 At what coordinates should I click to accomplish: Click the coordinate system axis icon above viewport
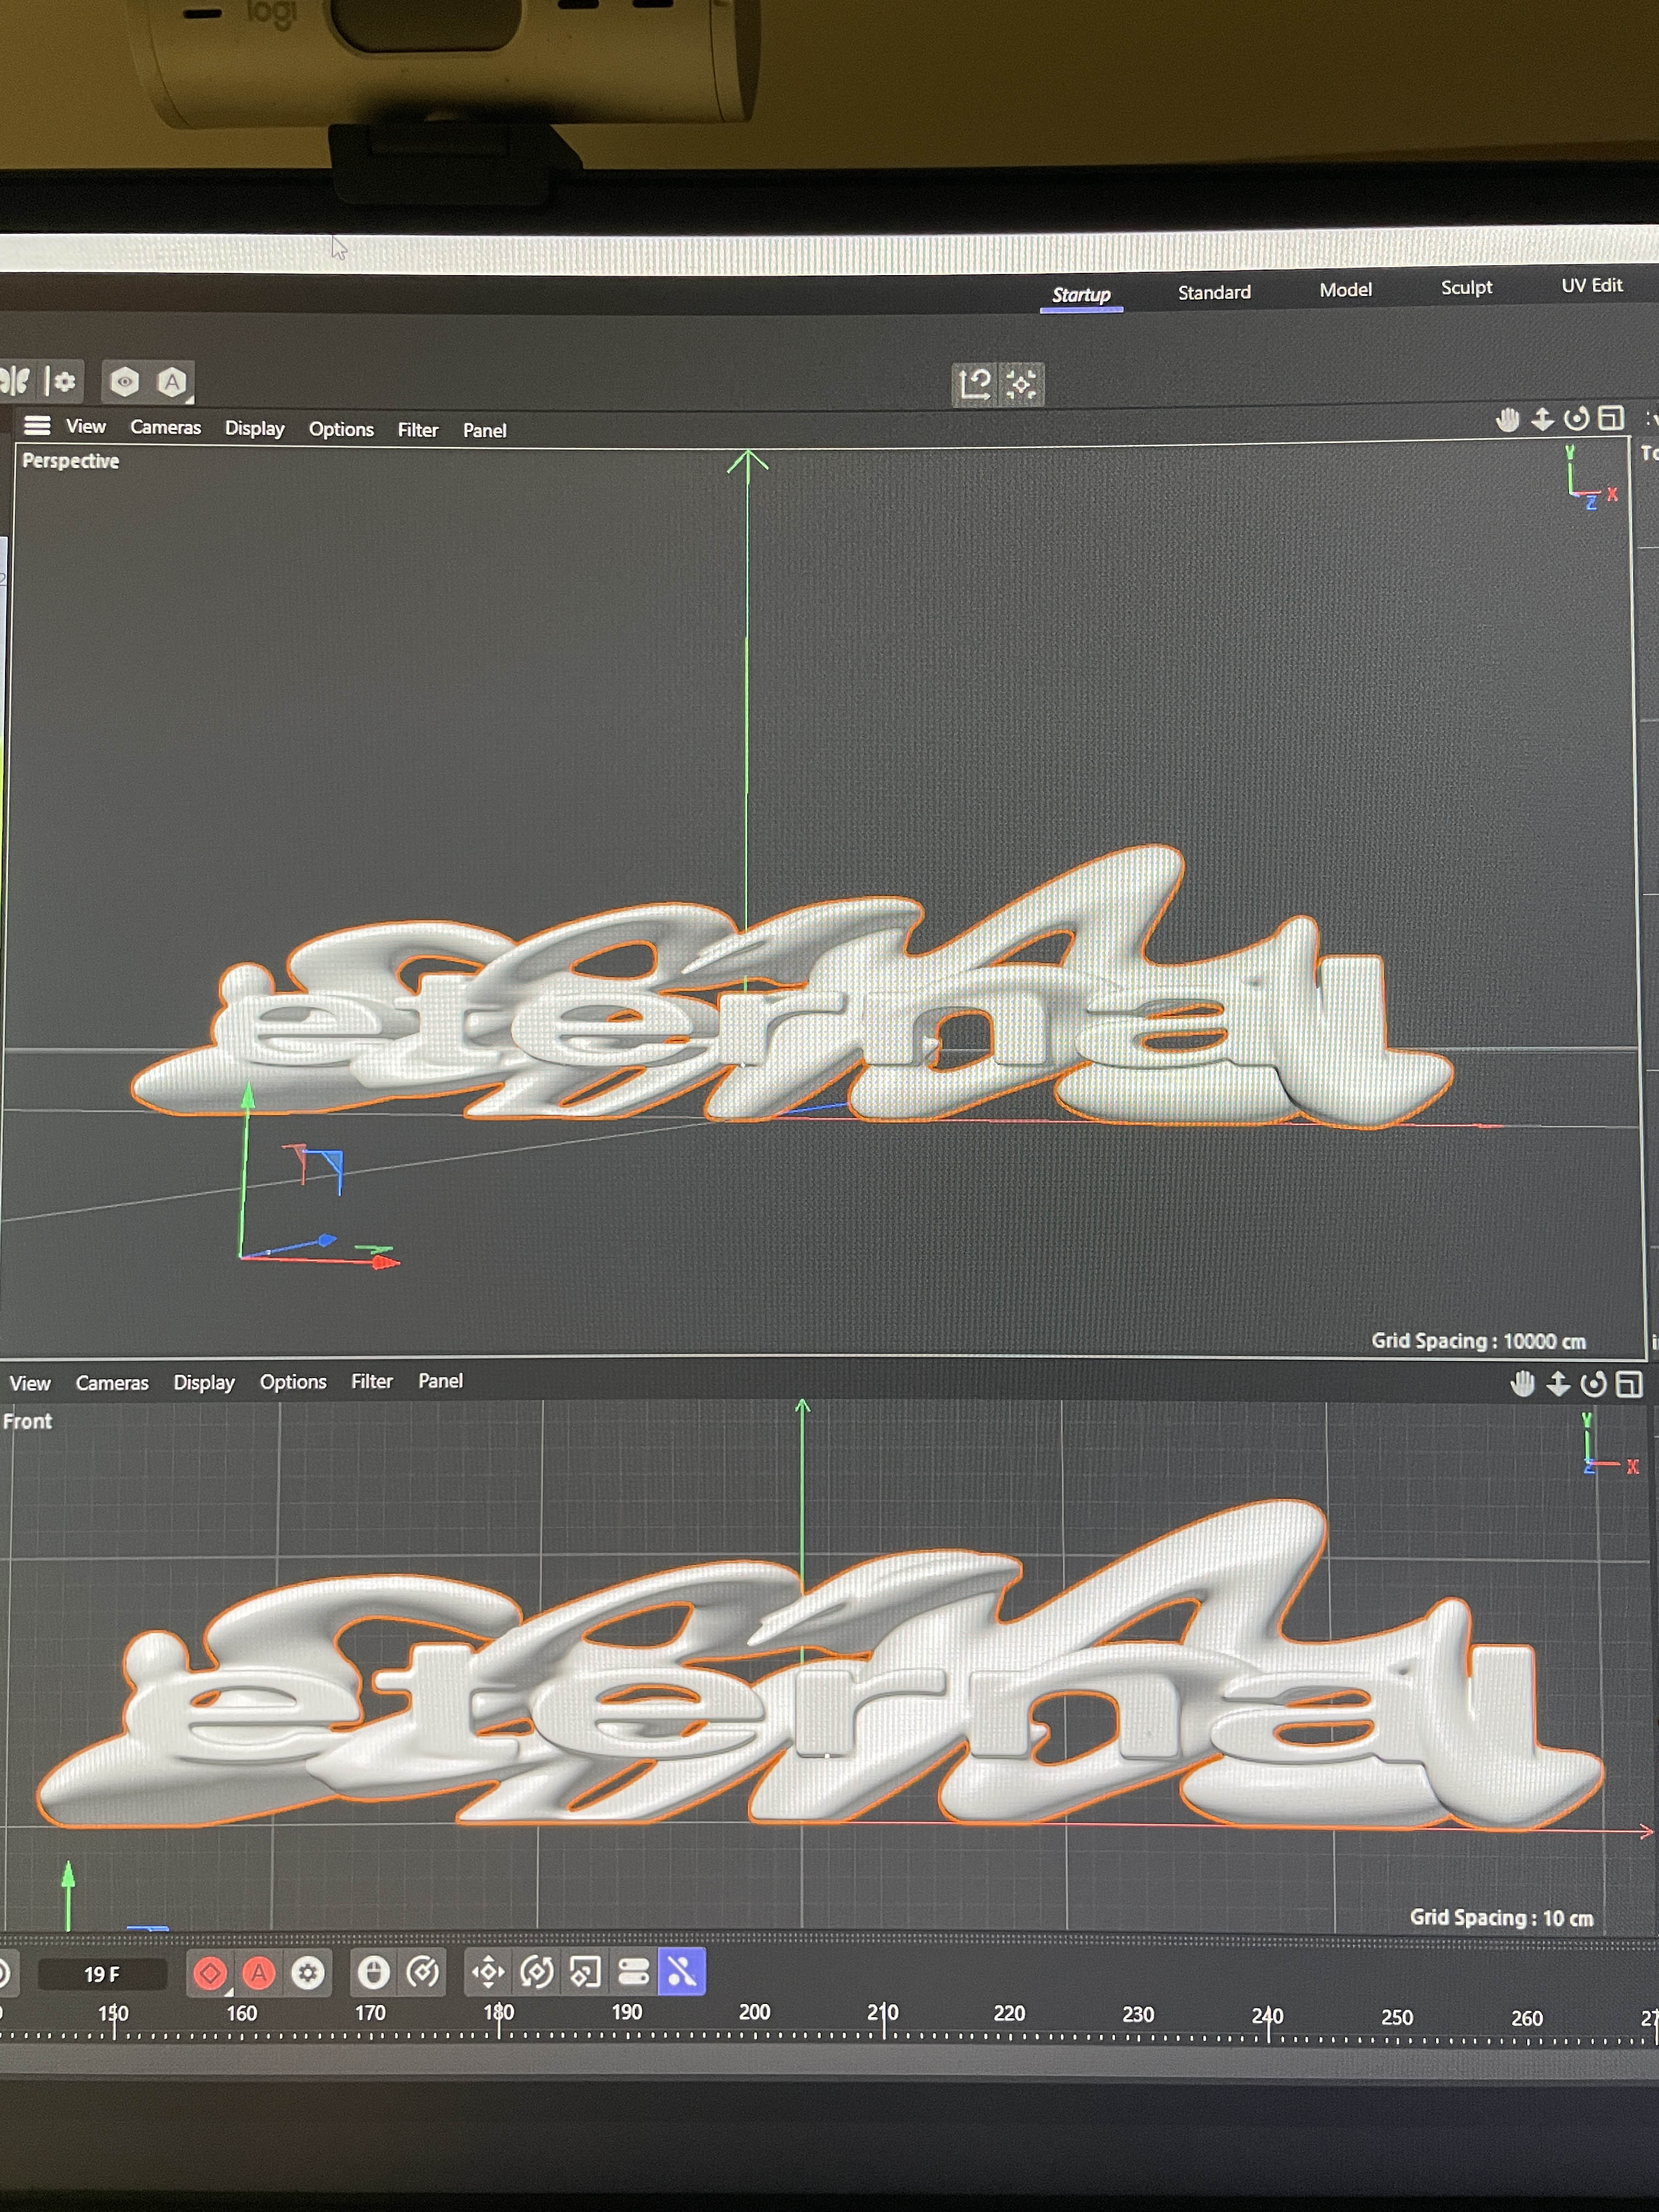pos(975,383)
